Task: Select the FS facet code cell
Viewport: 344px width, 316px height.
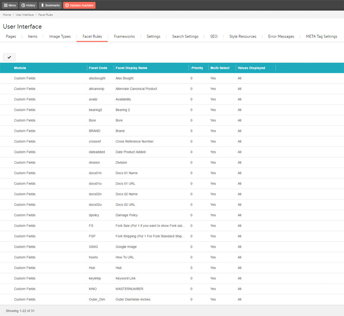Action: pos(91,226)
